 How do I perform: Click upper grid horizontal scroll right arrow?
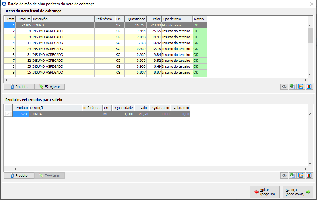tap(305, 80)
